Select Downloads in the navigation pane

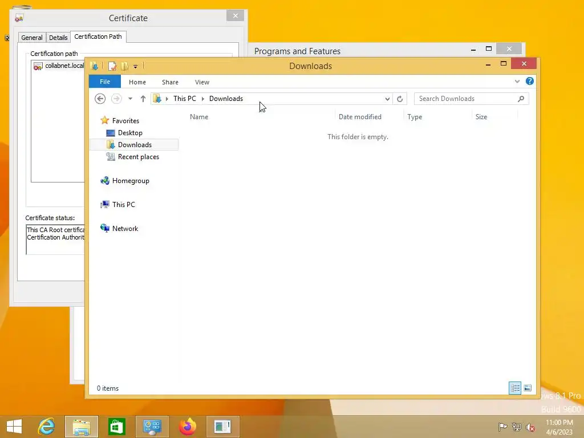(x=135, y=145)
